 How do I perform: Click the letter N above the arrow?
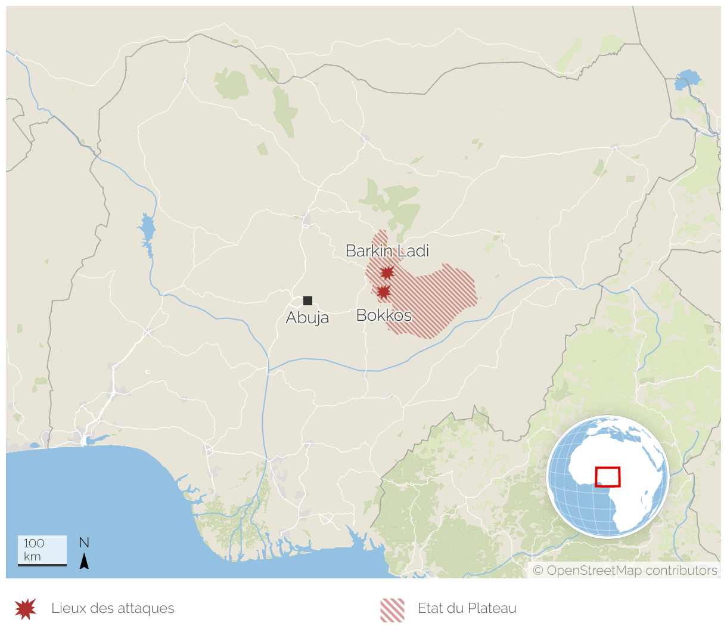pos(84,543)
